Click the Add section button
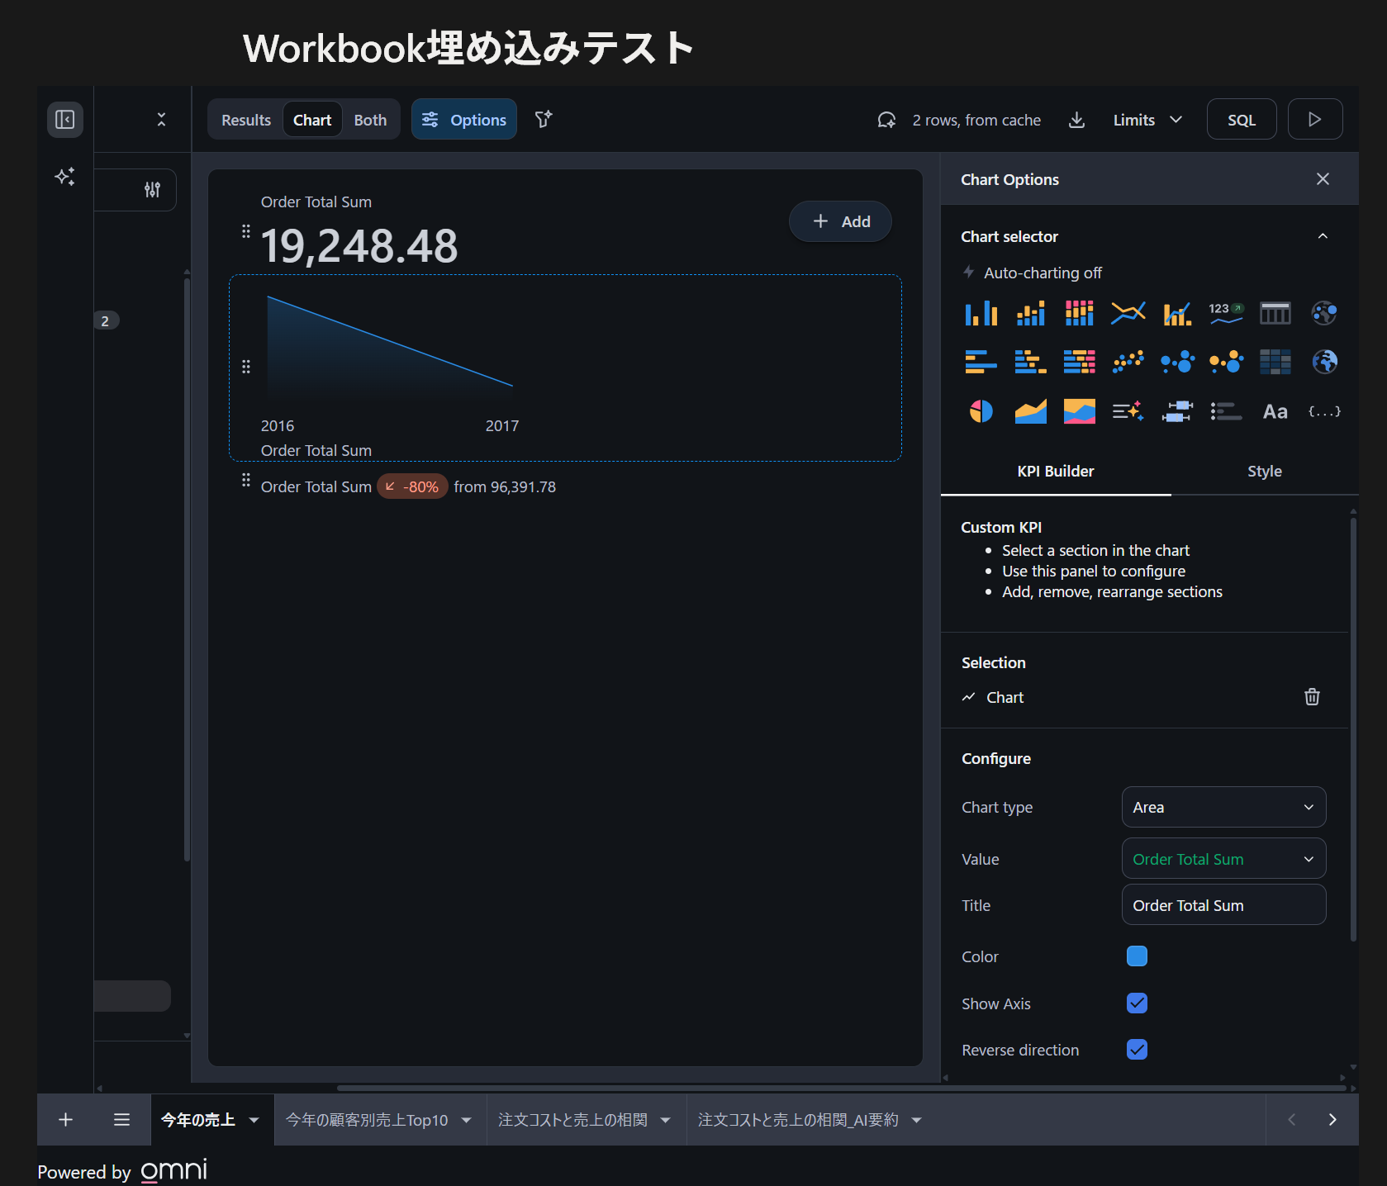This screenshot has width=1387, height=1186. click(840, 221)
